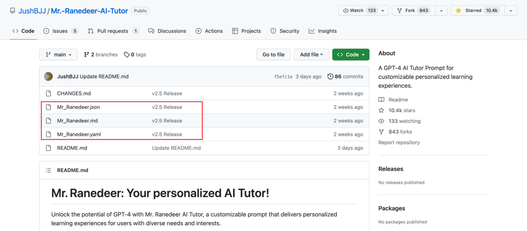
Task: Click the file icon beside CHANGES.md
Action: [48, 94]
